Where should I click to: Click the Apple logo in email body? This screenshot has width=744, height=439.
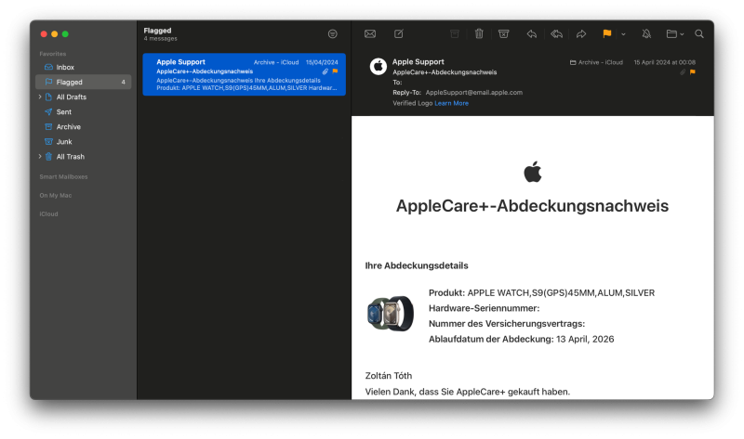click(x=532, y=172)
